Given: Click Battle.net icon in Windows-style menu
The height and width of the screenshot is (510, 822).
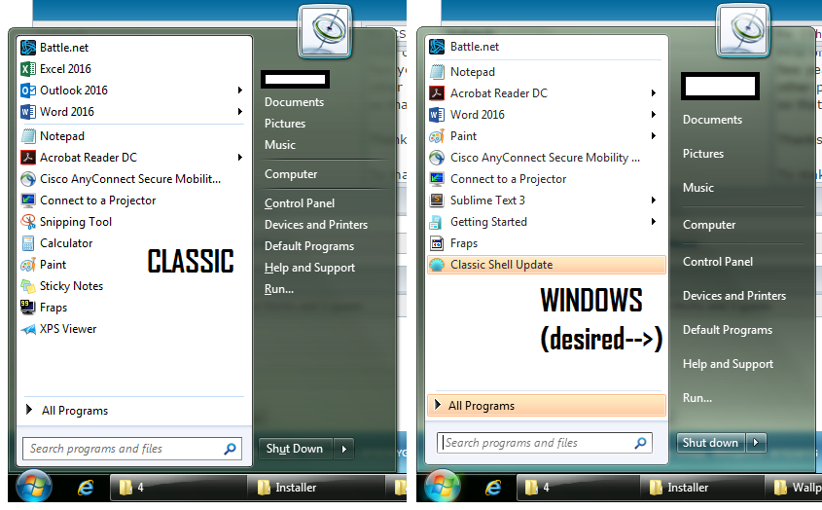Looking at the screenshot, I should point(437,47).
